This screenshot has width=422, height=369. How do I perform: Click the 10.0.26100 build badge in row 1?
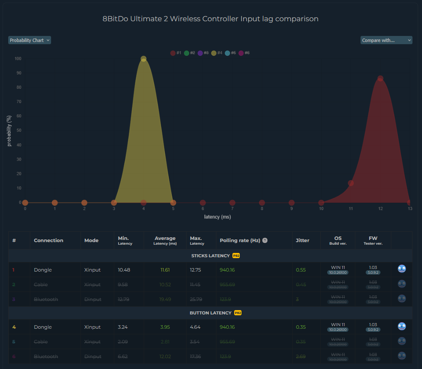point(338,272)
